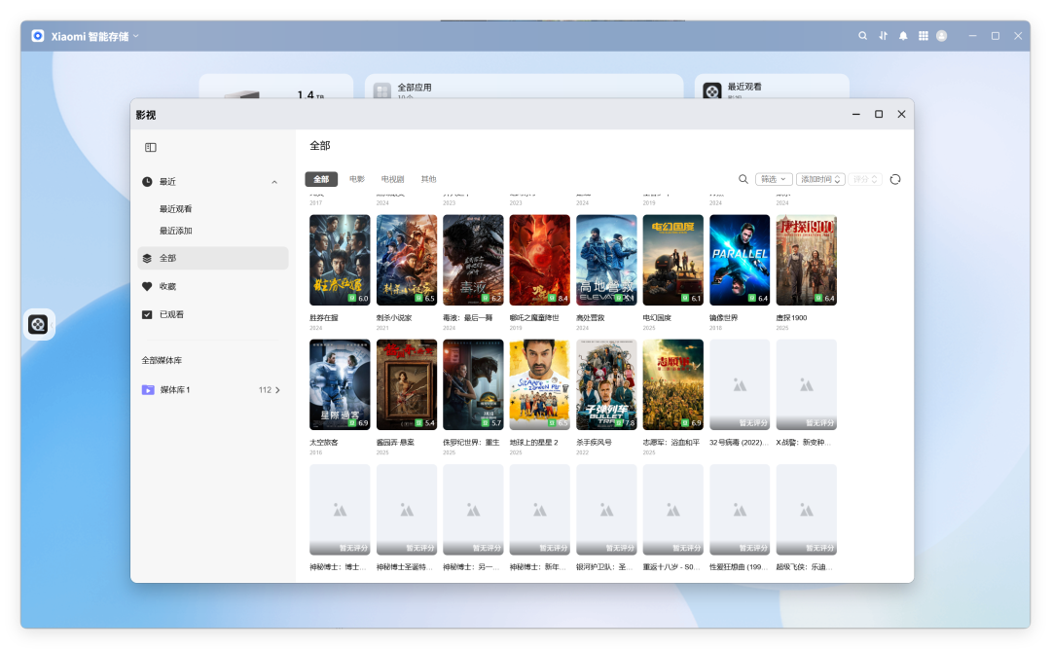The width and height of the screenshot is (1051, 649).
Task: Maximize the 影视 window
Action: 879,114
